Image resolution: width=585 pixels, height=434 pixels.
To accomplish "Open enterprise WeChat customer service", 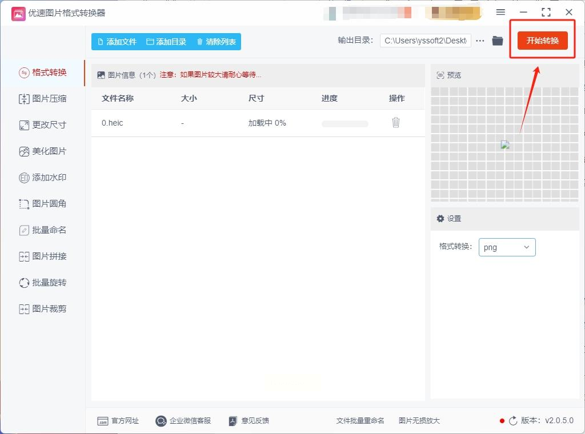I will (183, 420).
